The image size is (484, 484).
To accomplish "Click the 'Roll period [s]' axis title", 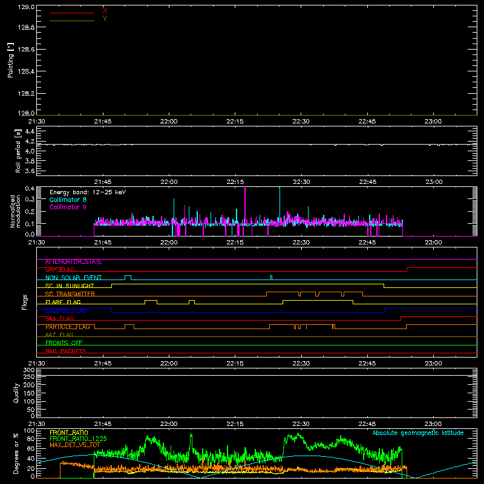I will click(x=18, y=151).
